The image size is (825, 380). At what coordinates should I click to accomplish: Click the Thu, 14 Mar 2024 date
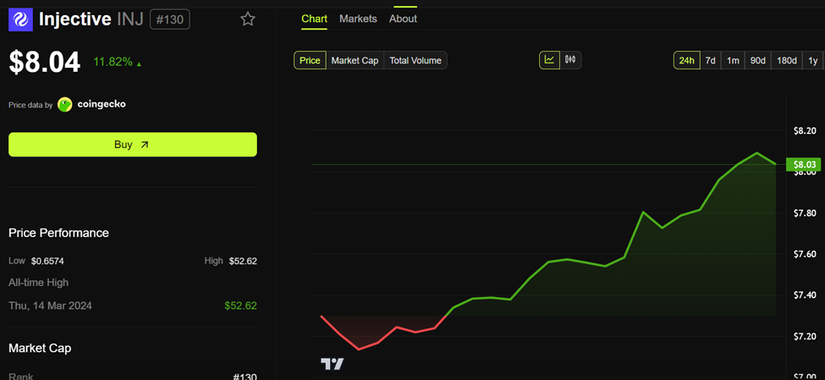[50, 306]
